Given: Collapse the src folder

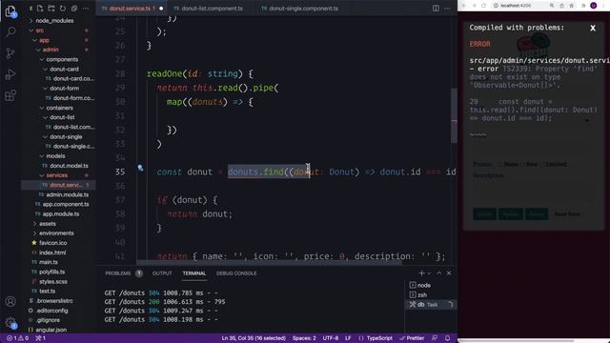Looking at the screenshot, I should (x=40, y=30).
